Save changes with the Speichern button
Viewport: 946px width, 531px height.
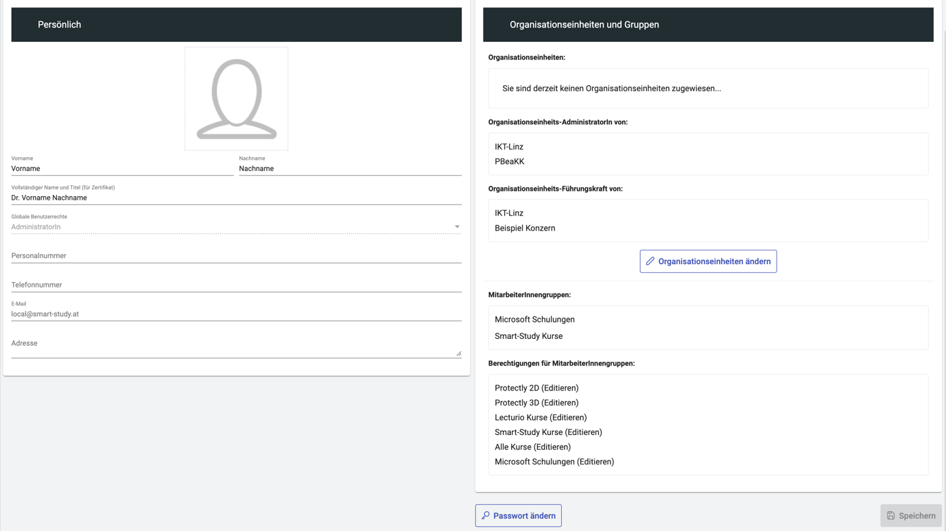(910, 516)
